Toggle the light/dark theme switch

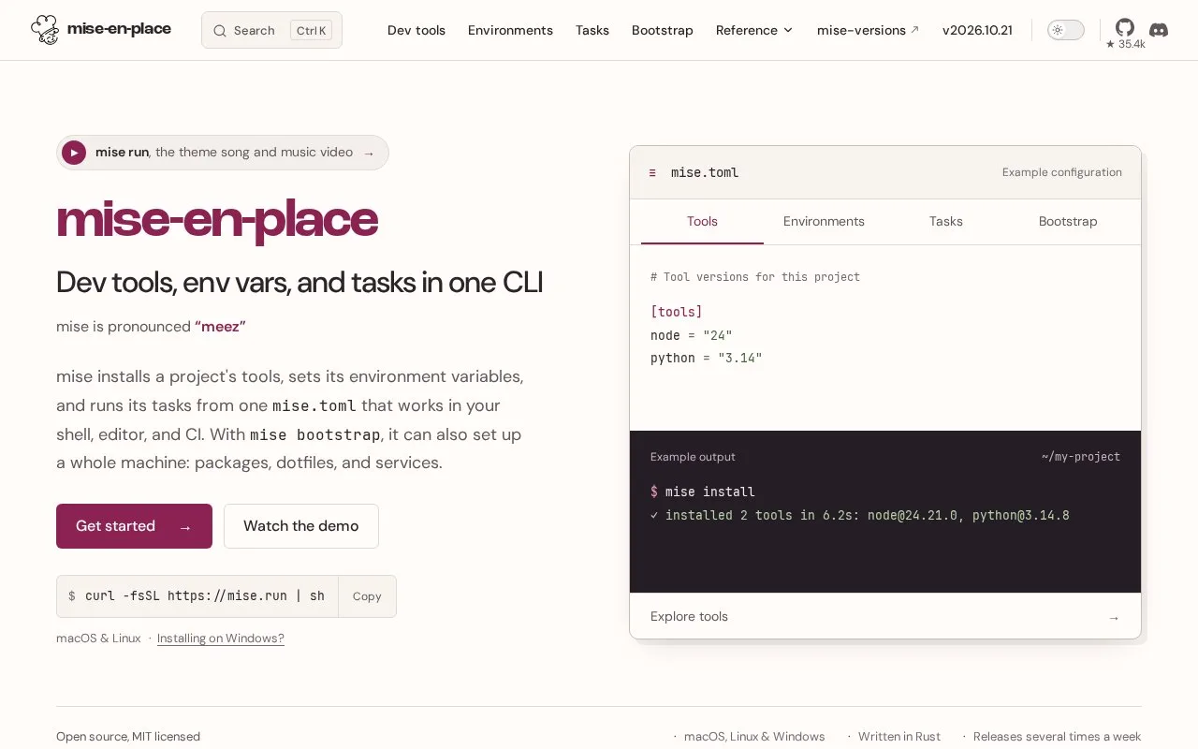click(x=1065, y=30)
